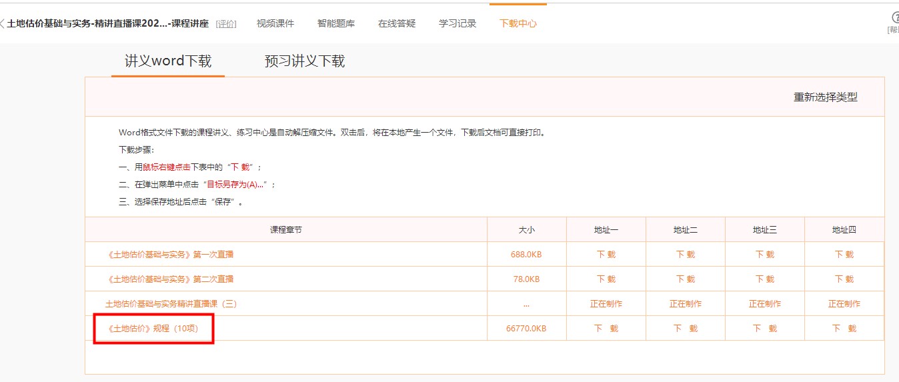Download 规程（10项） from 地址四

pyautogui.click(x=844, y=328)
